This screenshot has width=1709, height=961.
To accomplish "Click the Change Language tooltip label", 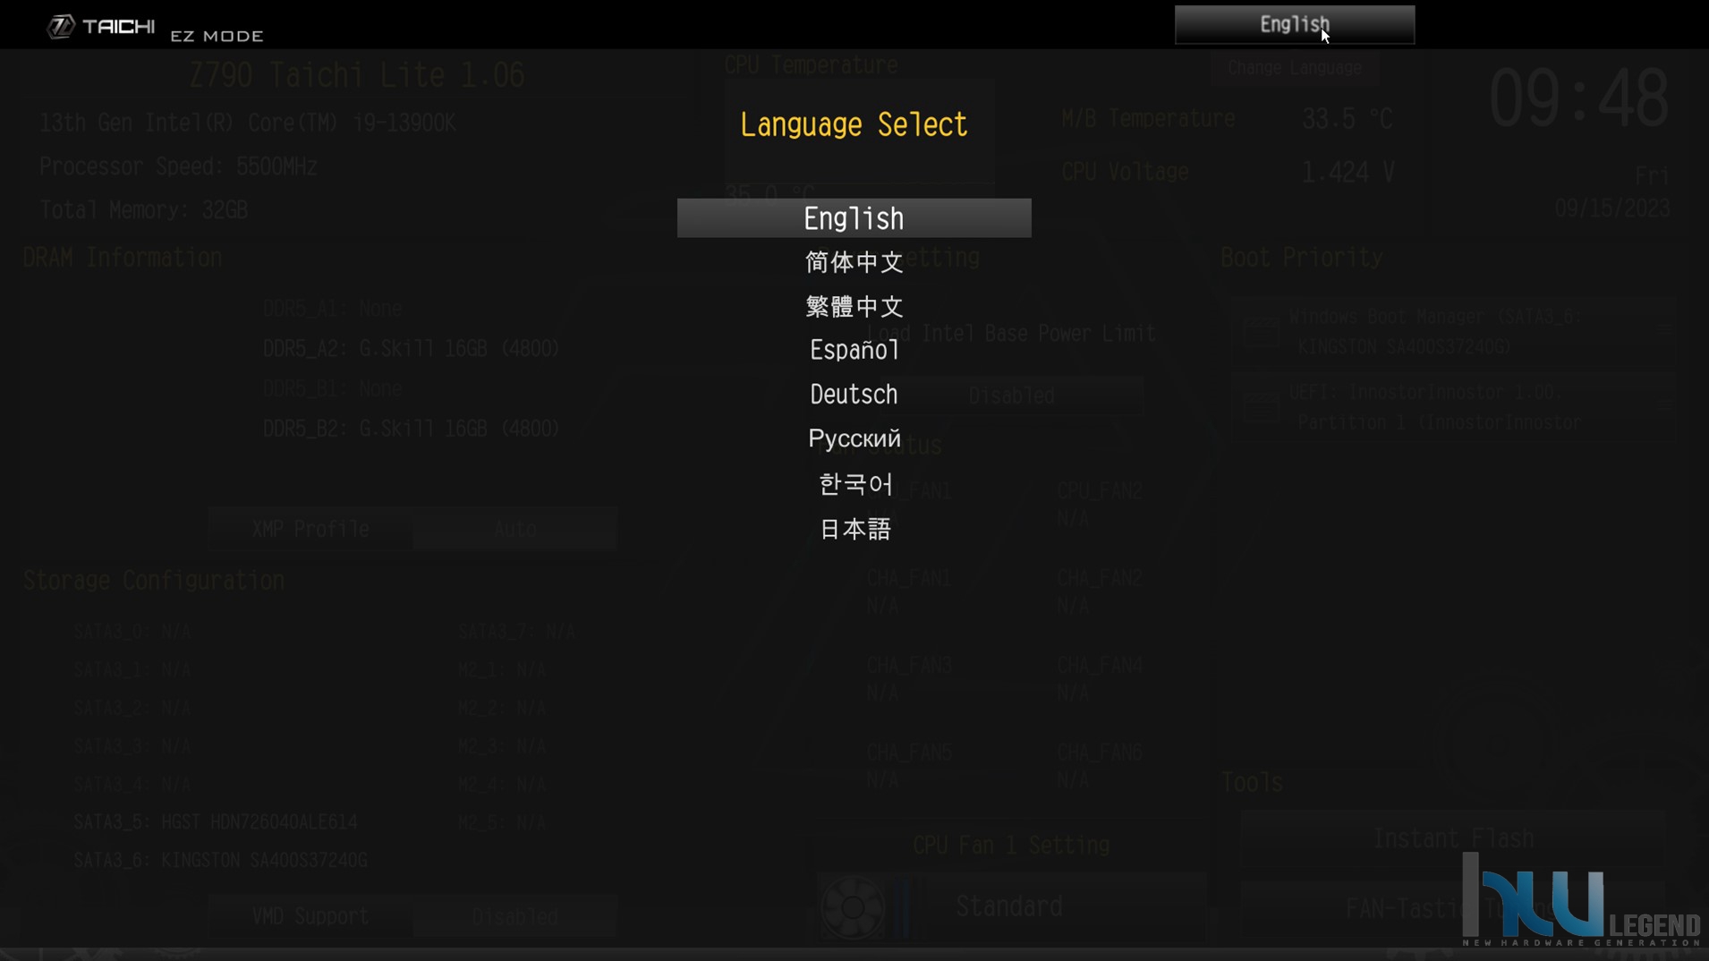I will coord(1294,68).
